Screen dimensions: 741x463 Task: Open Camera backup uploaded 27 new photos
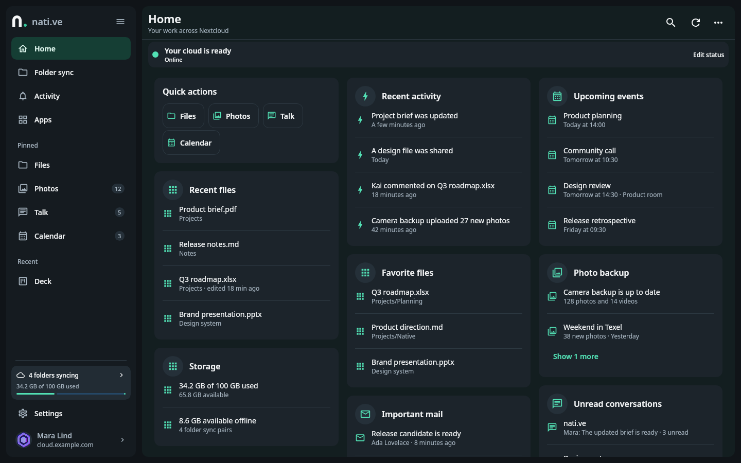[x=438, y=225]
